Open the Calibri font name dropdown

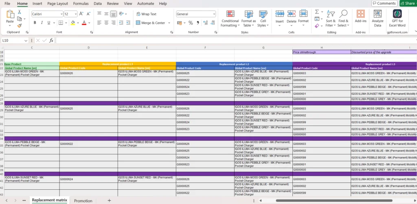click(x=61, y=14)
